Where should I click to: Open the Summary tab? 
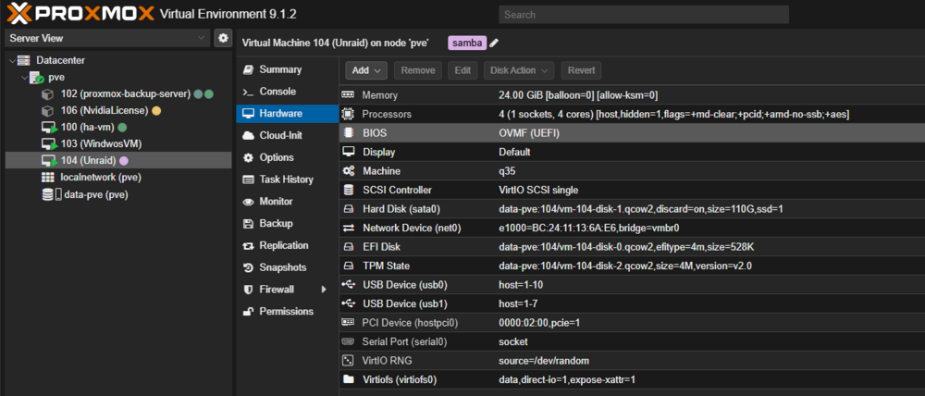[287, 69]
